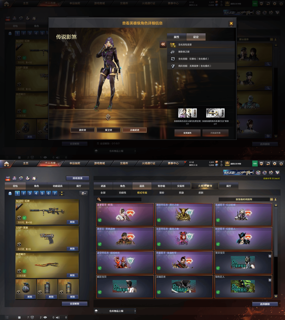Viewport: 285px width, 320px height.
Task: Open the 按装备时间排列 sort dropdown
Action: coord(244,199)
